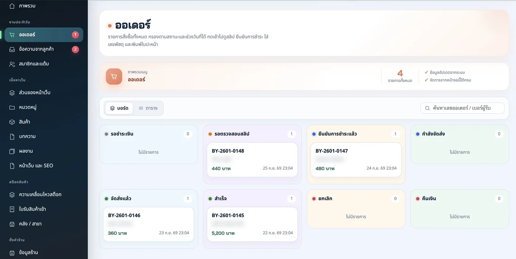Open ข้อความจากลูกค้า menu item
The height and width of the screenshot is (259, 516).
point(44,49)
